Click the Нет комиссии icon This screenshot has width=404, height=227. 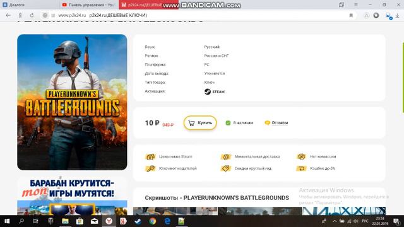(x=301, y=156)
